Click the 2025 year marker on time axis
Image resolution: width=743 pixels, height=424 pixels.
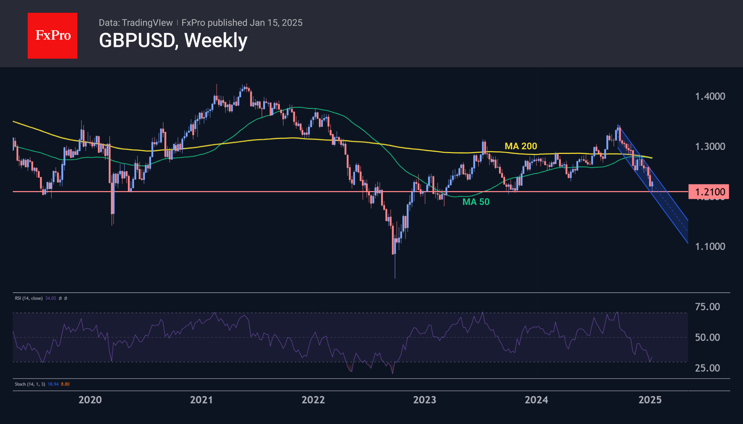click(650, 400)
